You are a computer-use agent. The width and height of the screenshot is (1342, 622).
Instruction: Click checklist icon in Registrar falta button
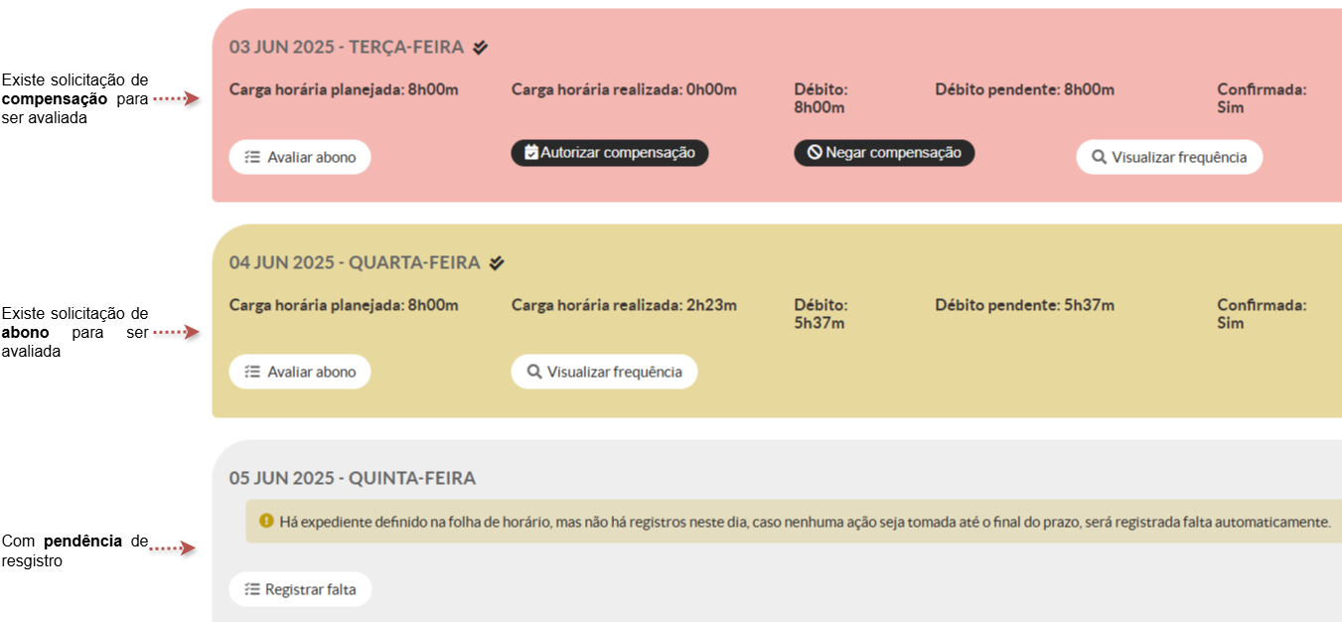pos(252,589)
